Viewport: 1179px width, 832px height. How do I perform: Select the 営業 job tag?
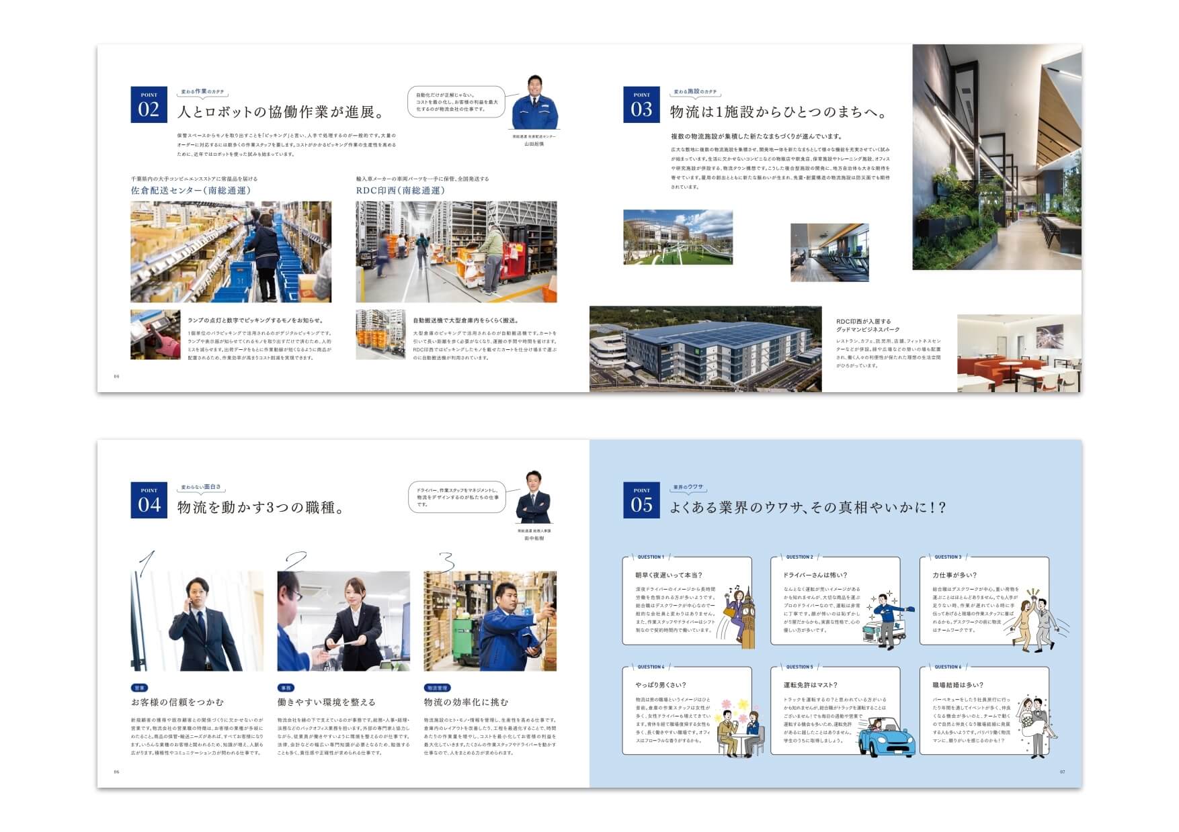(x=139, y=688)
